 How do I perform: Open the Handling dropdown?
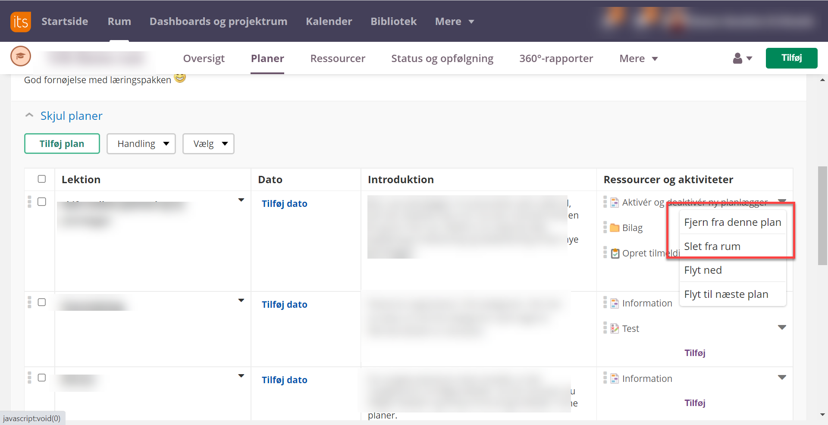pos(141,144)
